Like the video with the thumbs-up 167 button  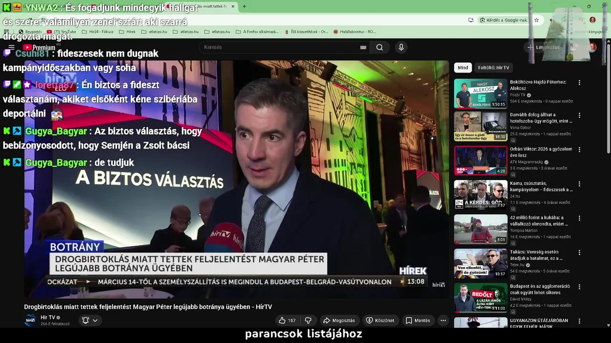click(x=287, y=321)
